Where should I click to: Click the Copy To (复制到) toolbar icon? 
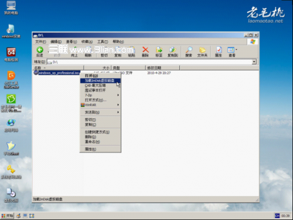[173, 52]
